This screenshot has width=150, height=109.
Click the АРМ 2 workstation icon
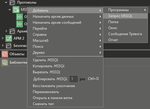click(9, 38)
